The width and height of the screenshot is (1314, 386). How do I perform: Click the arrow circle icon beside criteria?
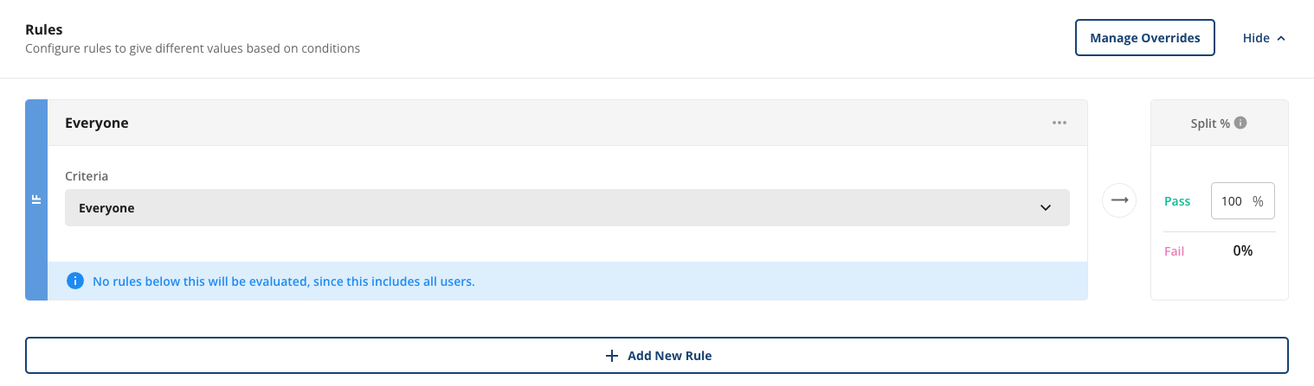1119,200
